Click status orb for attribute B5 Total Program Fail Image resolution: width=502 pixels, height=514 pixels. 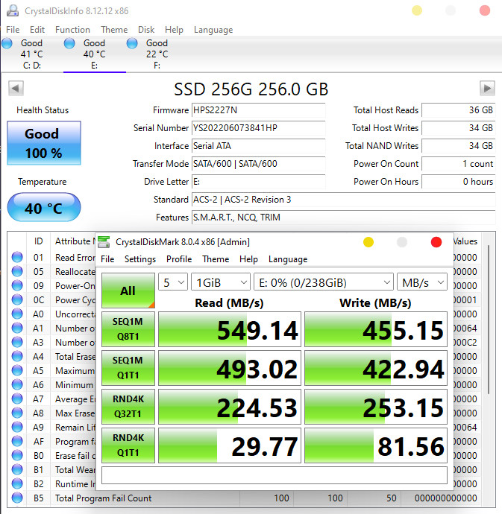pos(17,498)
